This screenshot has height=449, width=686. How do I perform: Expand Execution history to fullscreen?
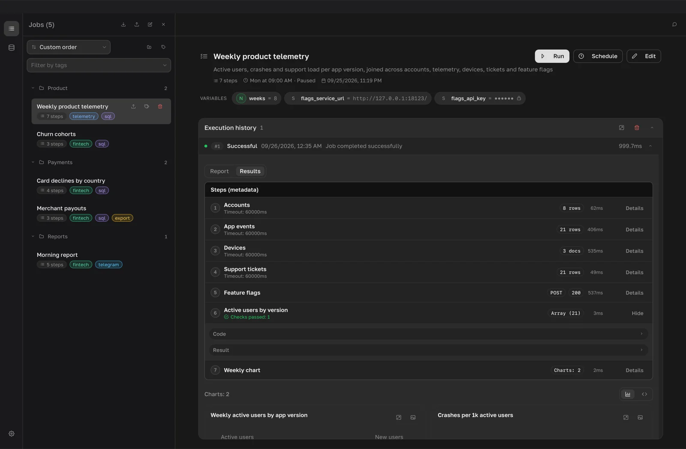pos(622,128)
